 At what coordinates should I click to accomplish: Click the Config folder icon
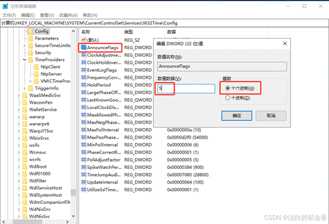point(30,31)
